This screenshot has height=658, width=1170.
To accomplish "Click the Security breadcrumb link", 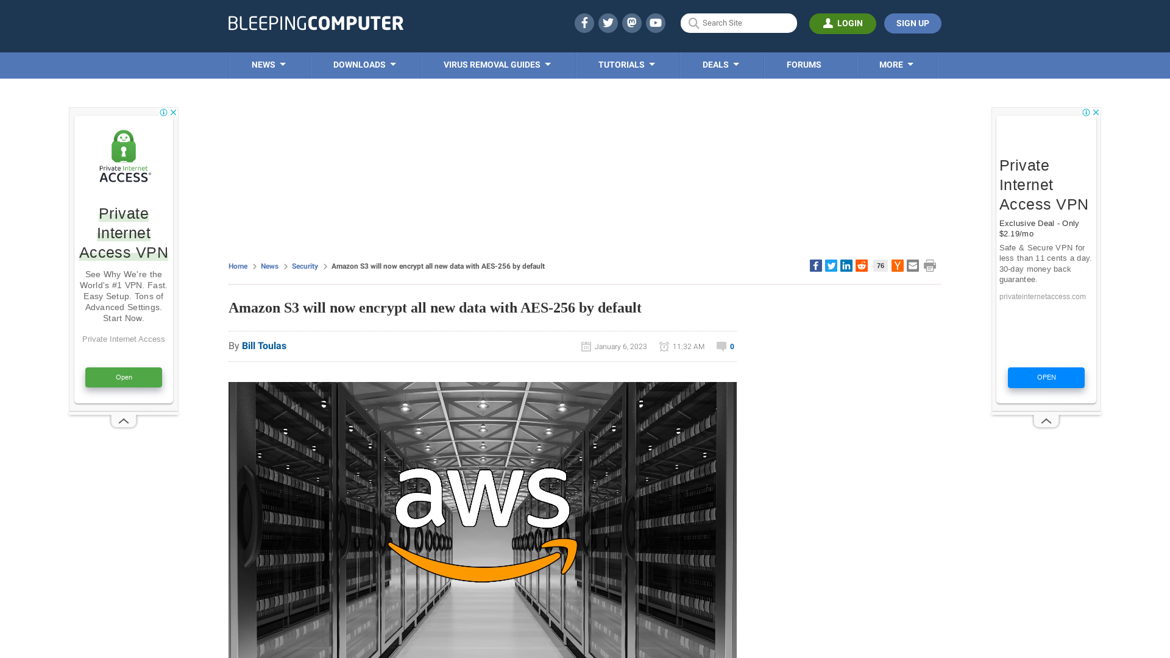I will (x=305, y=266).
